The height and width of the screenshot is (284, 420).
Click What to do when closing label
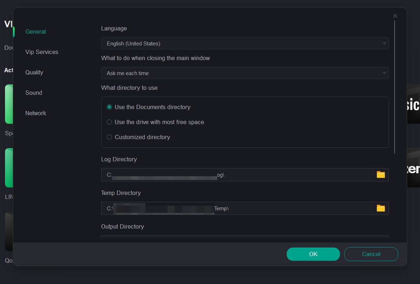pos(155,58)
